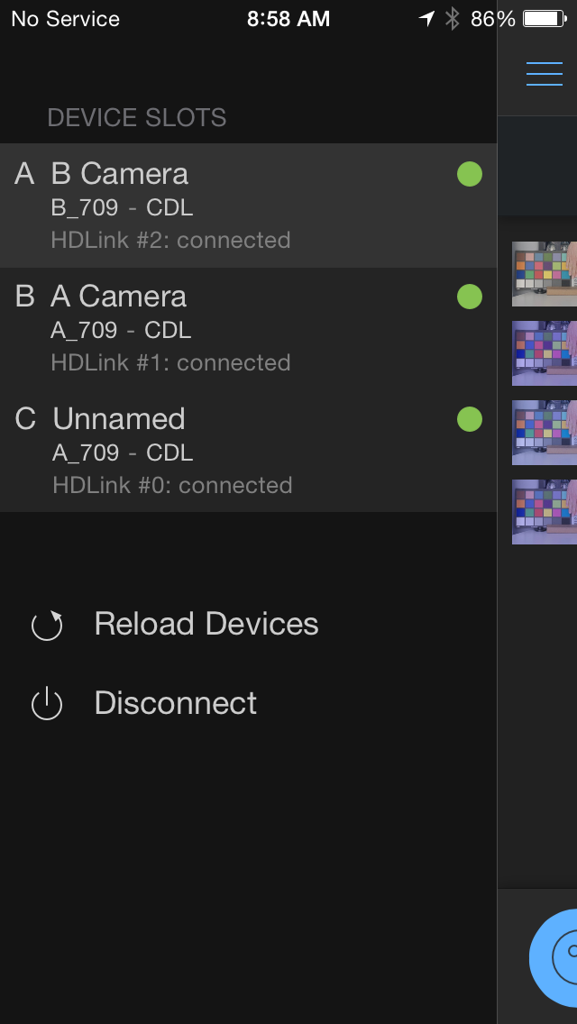
Task: Open the third color chart thumbnail
Action: (545, 433)
